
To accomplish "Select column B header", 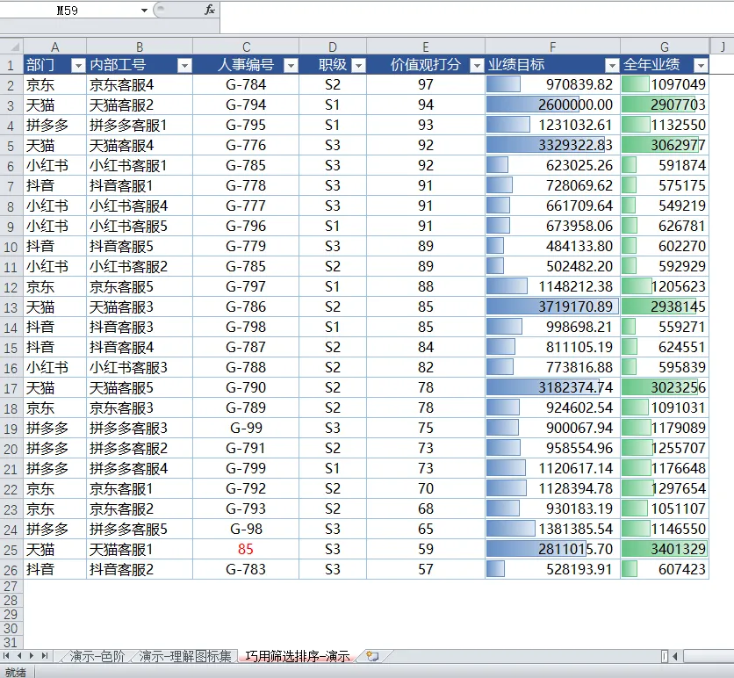I will click(x=140, y=47).
